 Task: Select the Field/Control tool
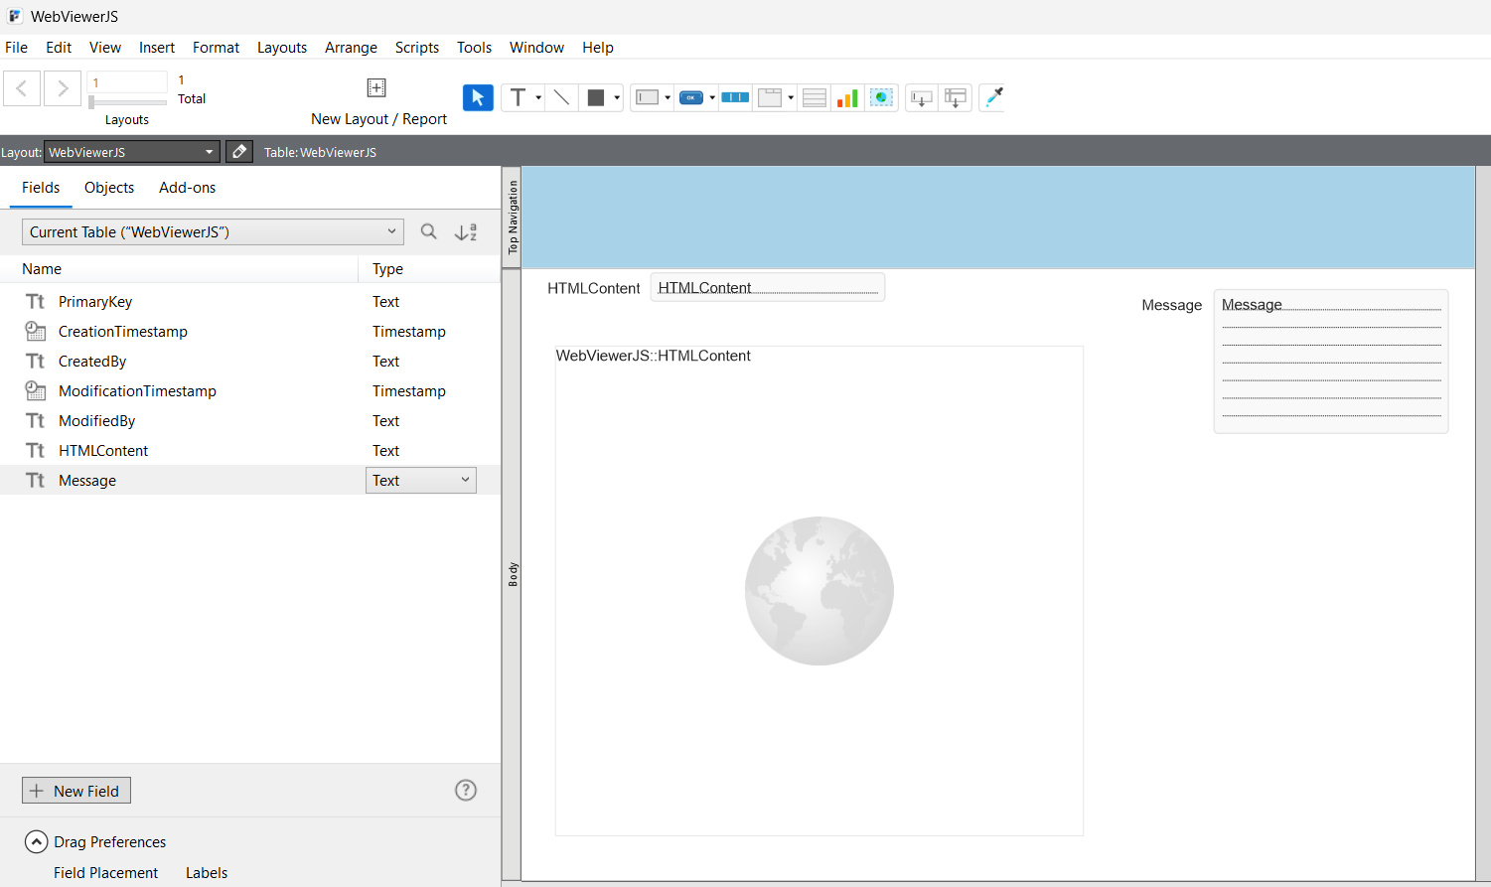pos(648,97)
